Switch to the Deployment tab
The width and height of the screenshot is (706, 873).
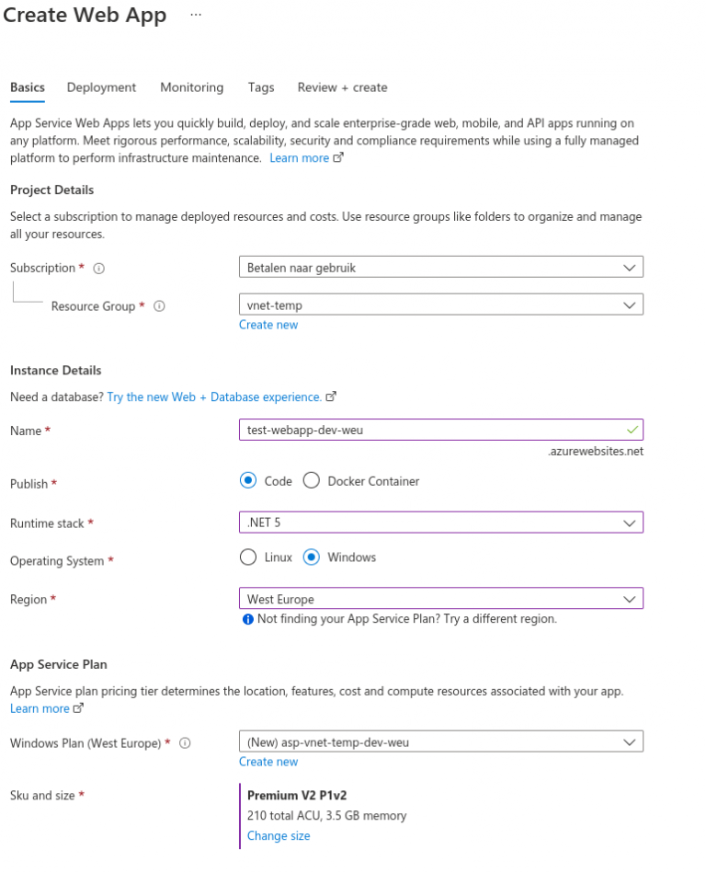(101, 87)
